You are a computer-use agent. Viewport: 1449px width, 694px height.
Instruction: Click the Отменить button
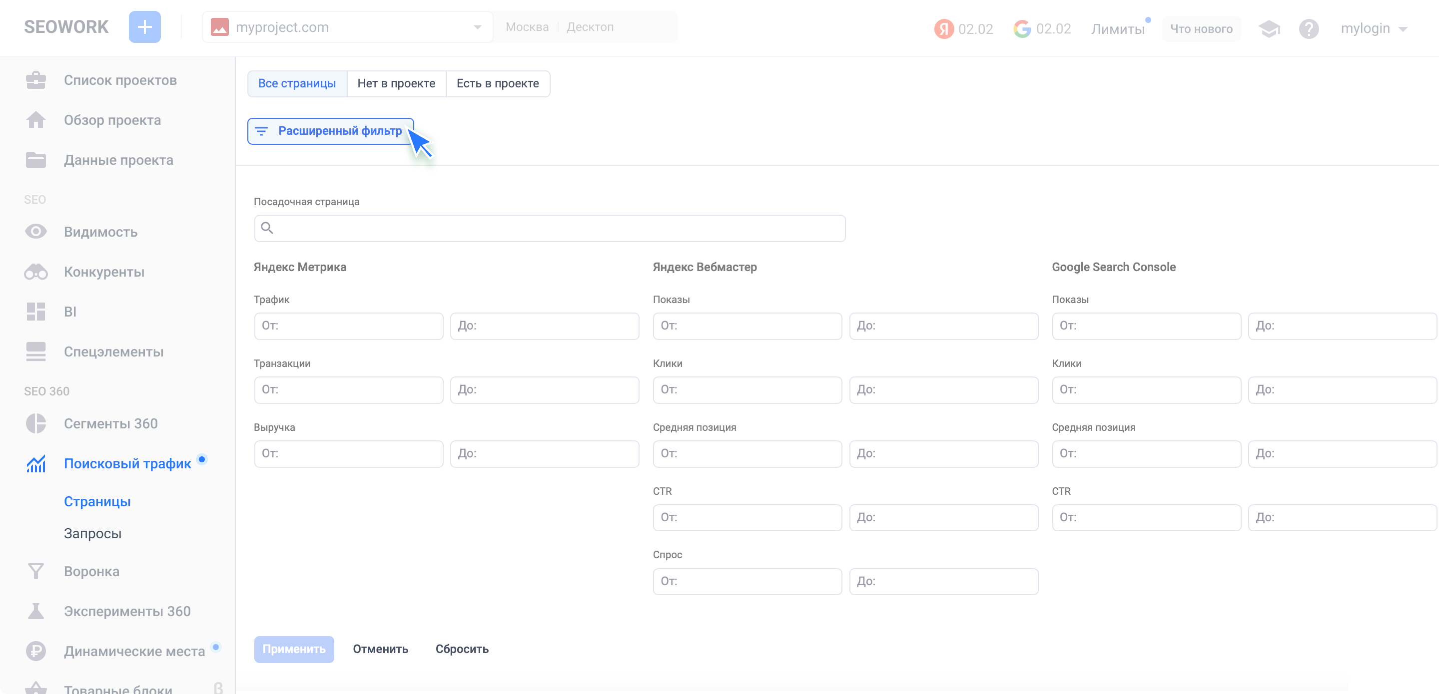(380, 649)
